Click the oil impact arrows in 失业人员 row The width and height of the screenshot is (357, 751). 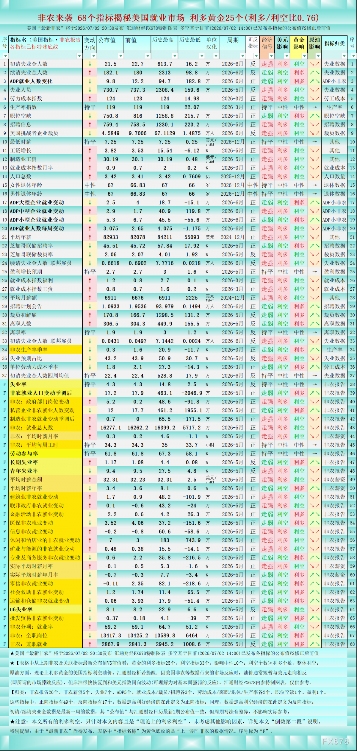314,90
